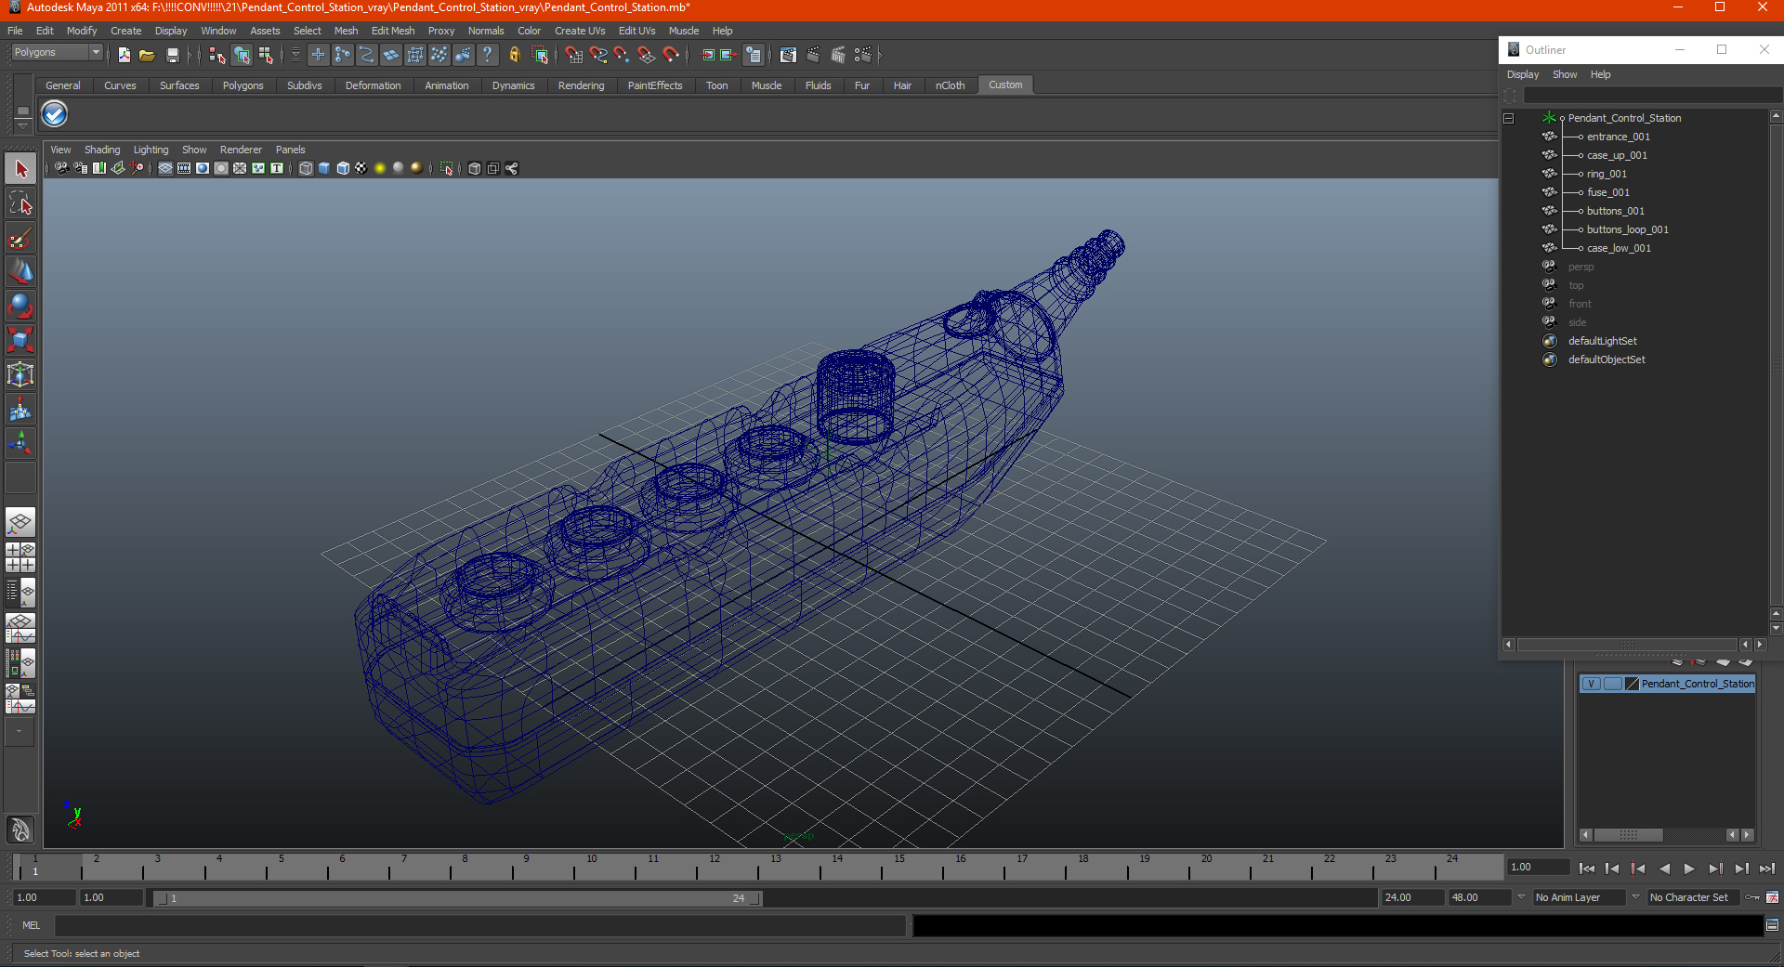Toggle viewport grid display icon
This screenshot has height=967, width=1784.
165,168
